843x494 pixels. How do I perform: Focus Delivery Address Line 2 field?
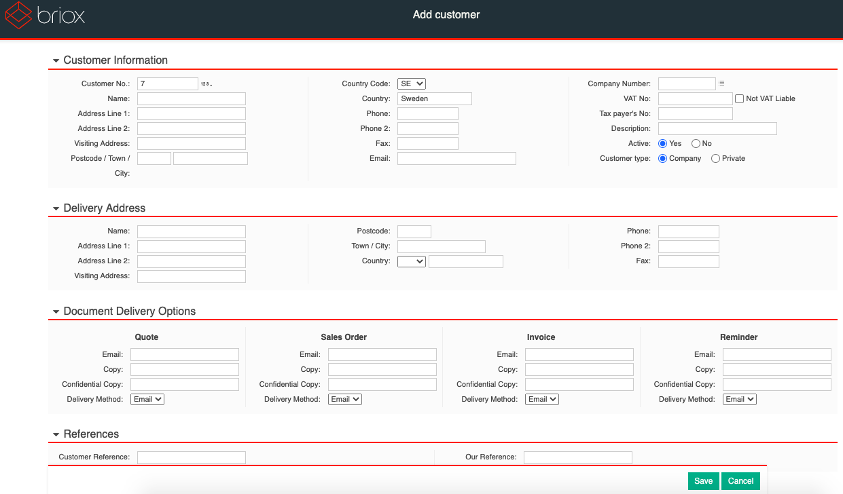pos(192,261)
